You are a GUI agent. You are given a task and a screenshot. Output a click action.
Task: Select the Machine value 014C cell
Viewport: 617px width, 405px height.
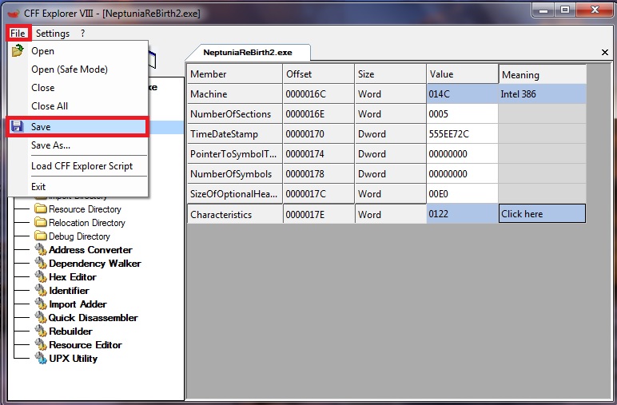[x=463, y=94]
